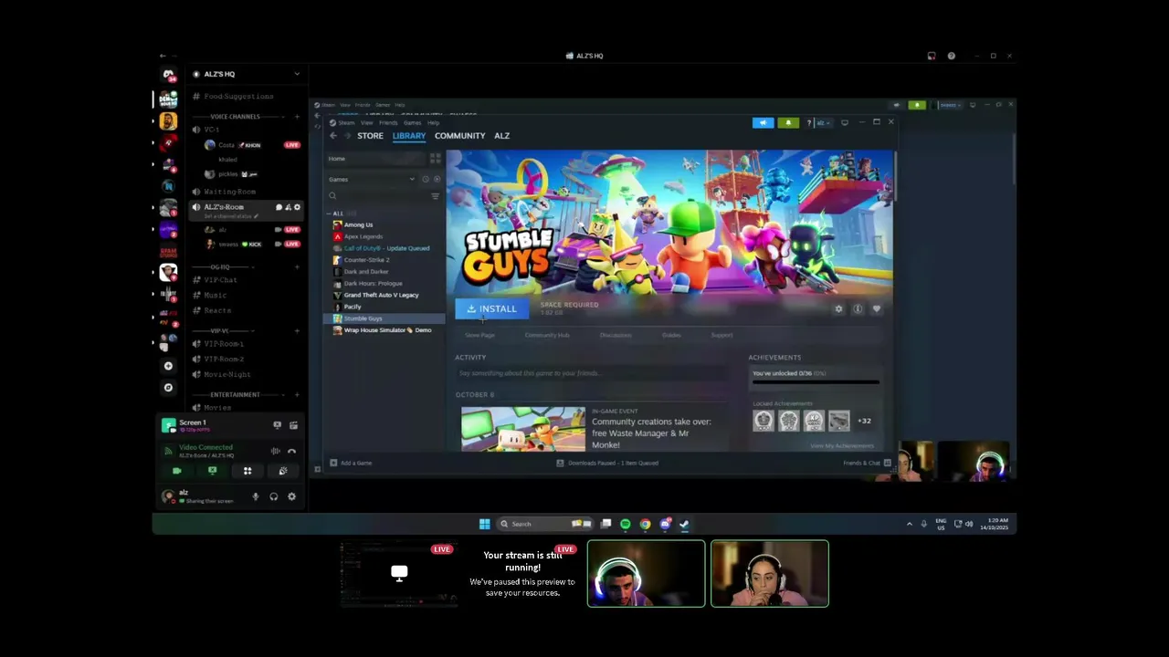Open the Community Hub link under banner
This screenshot has height=657, width=1169.
[x=547, y=336]
